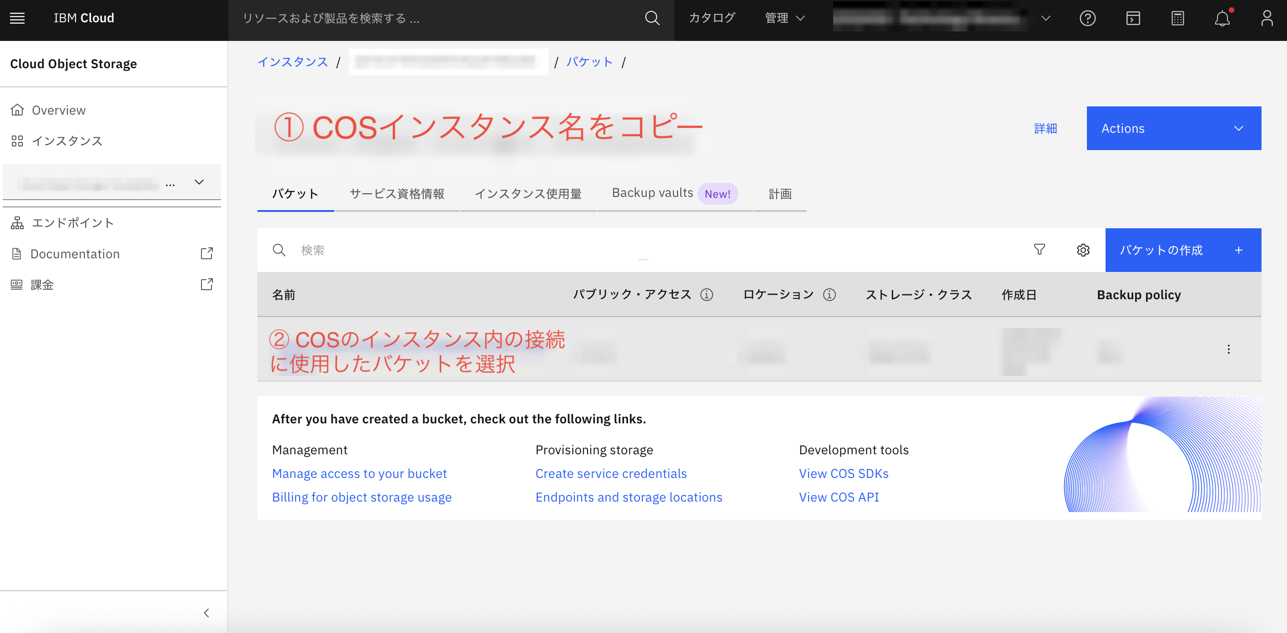The image size is (1287, 633).
Task: Click the filter icon above the bucket table
Action: [x=1040, y=250]
